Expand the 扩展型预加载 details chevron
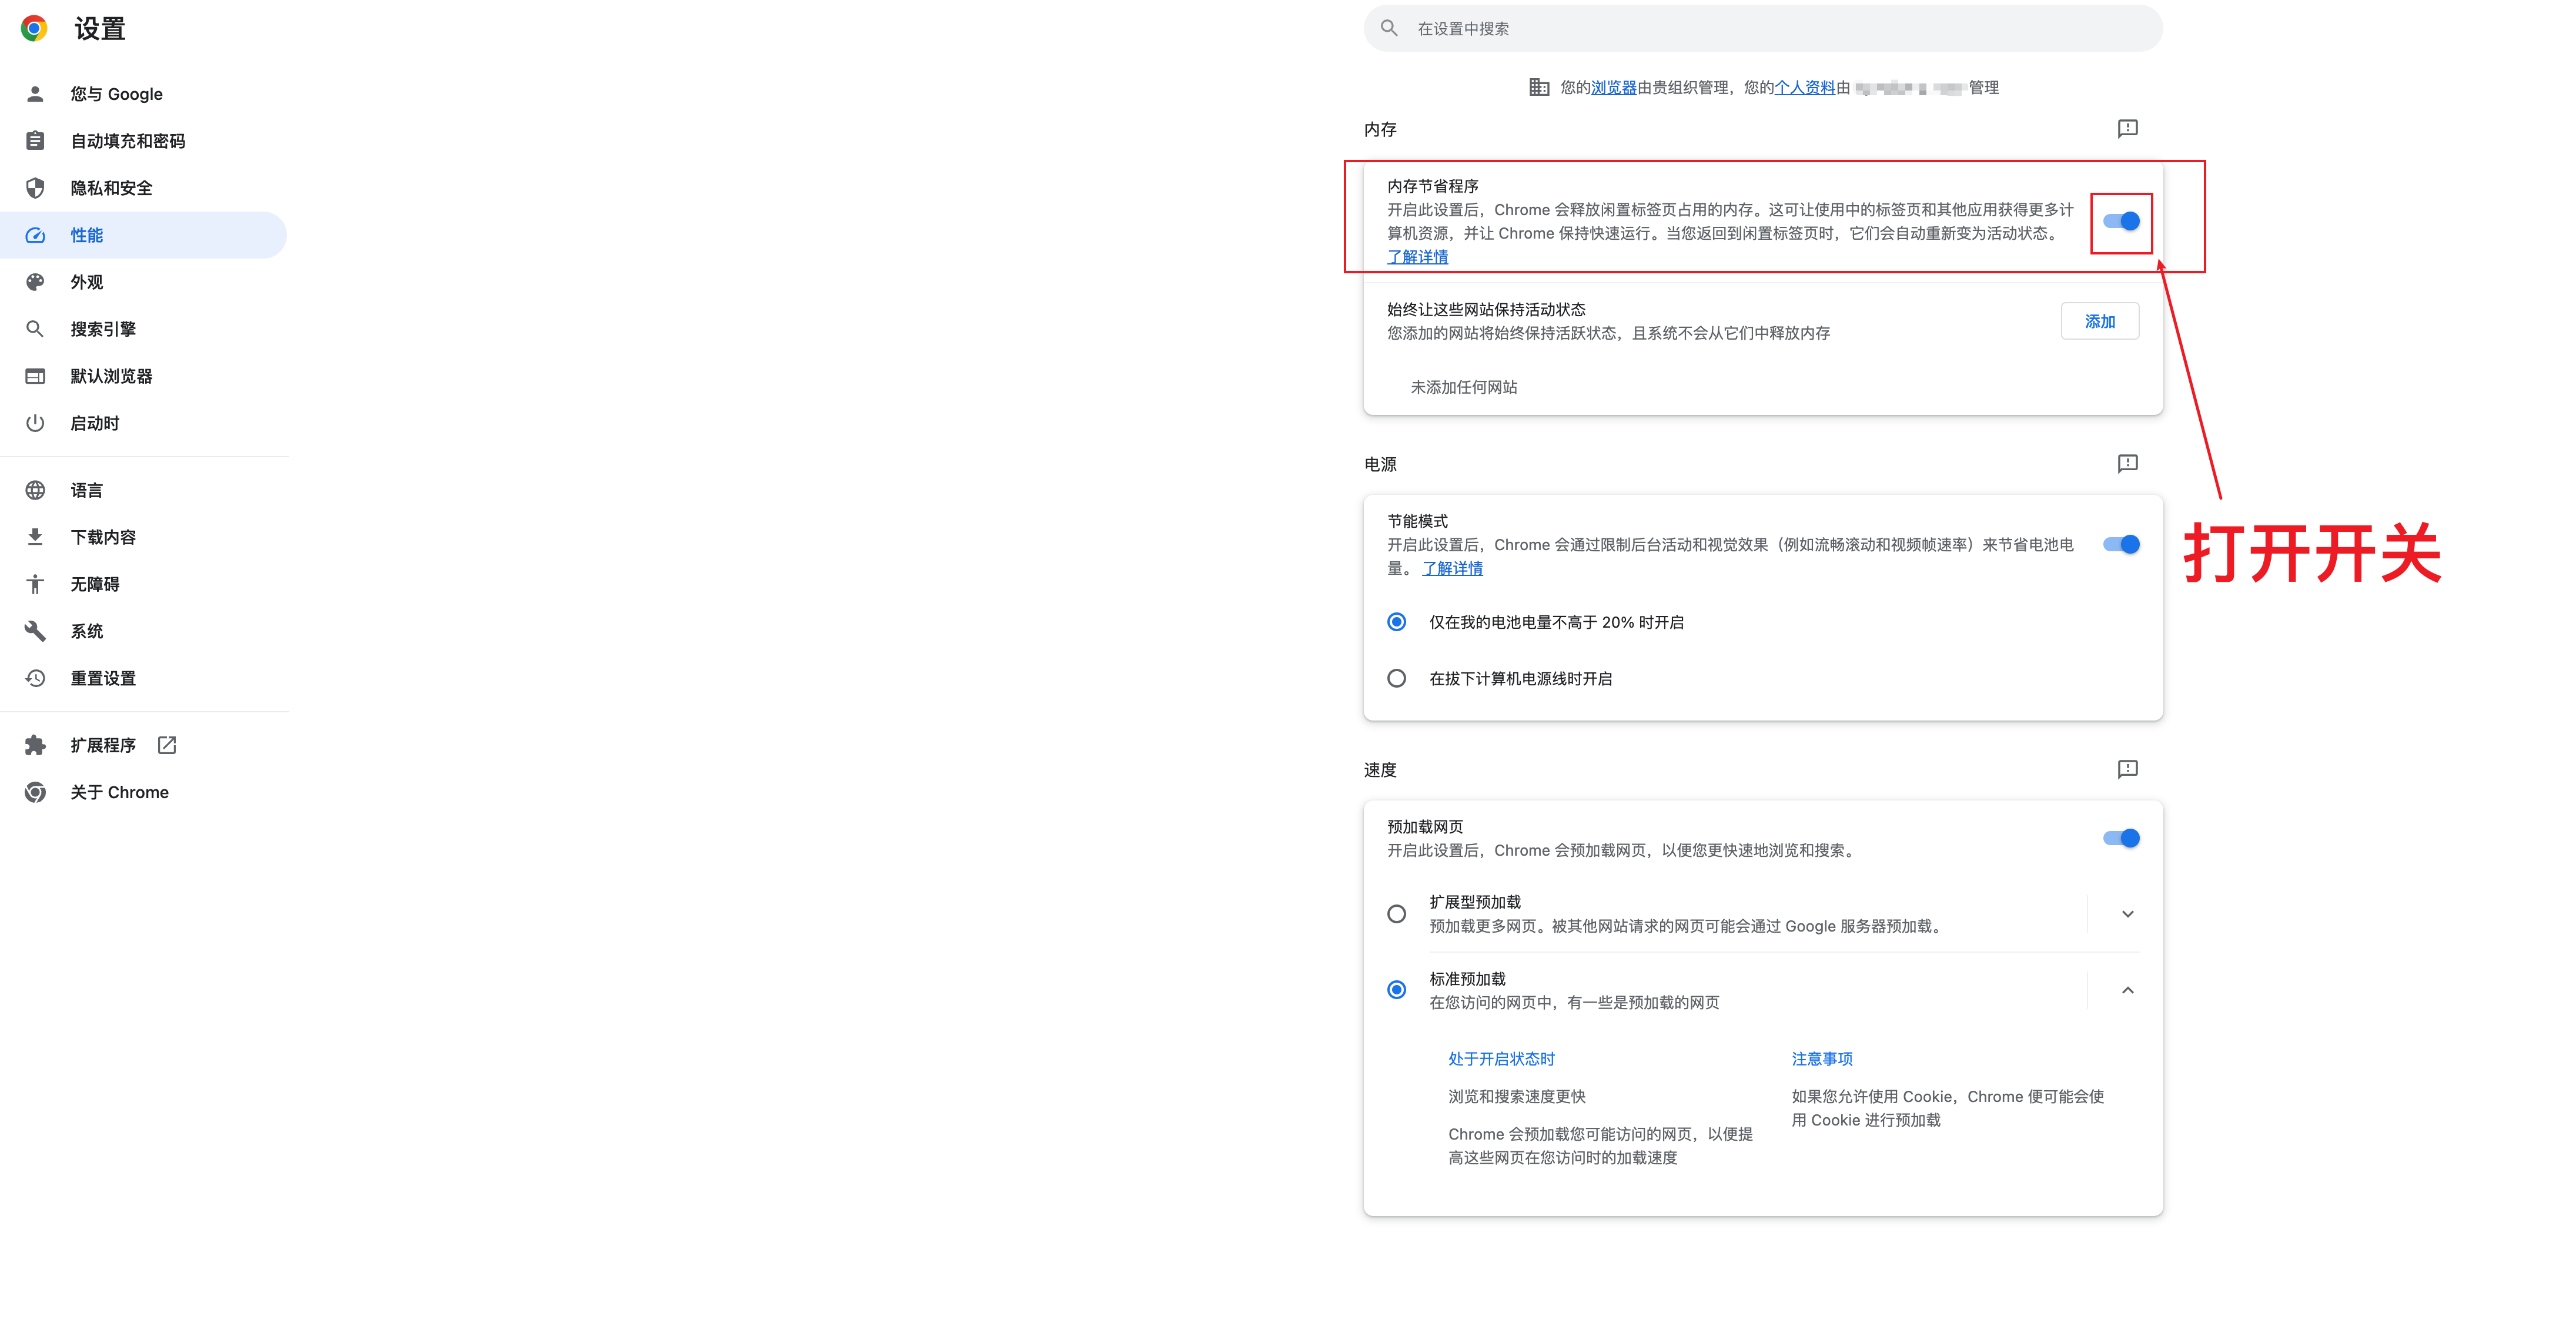The height and width of the screenshot is (1320, 2576). [2127, 914]
